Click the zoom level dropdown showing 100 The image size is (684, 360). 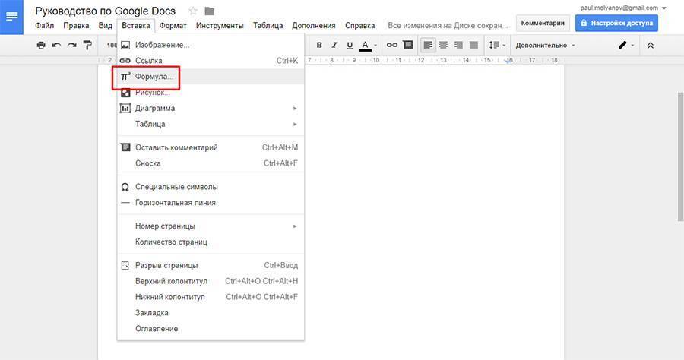pos(112,45)
